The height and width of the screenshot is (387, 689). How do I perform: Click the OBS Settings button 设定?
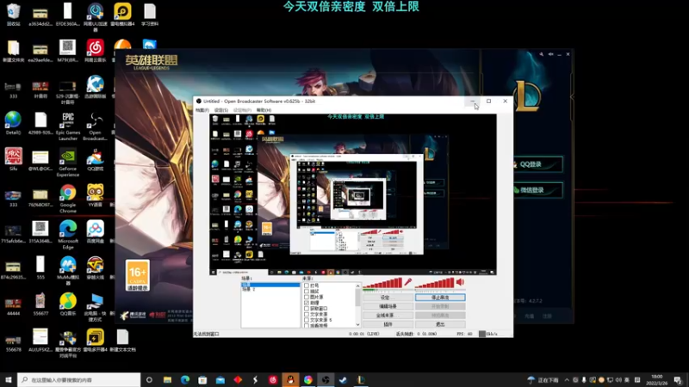pyautogui.click(x=388, y=298)
